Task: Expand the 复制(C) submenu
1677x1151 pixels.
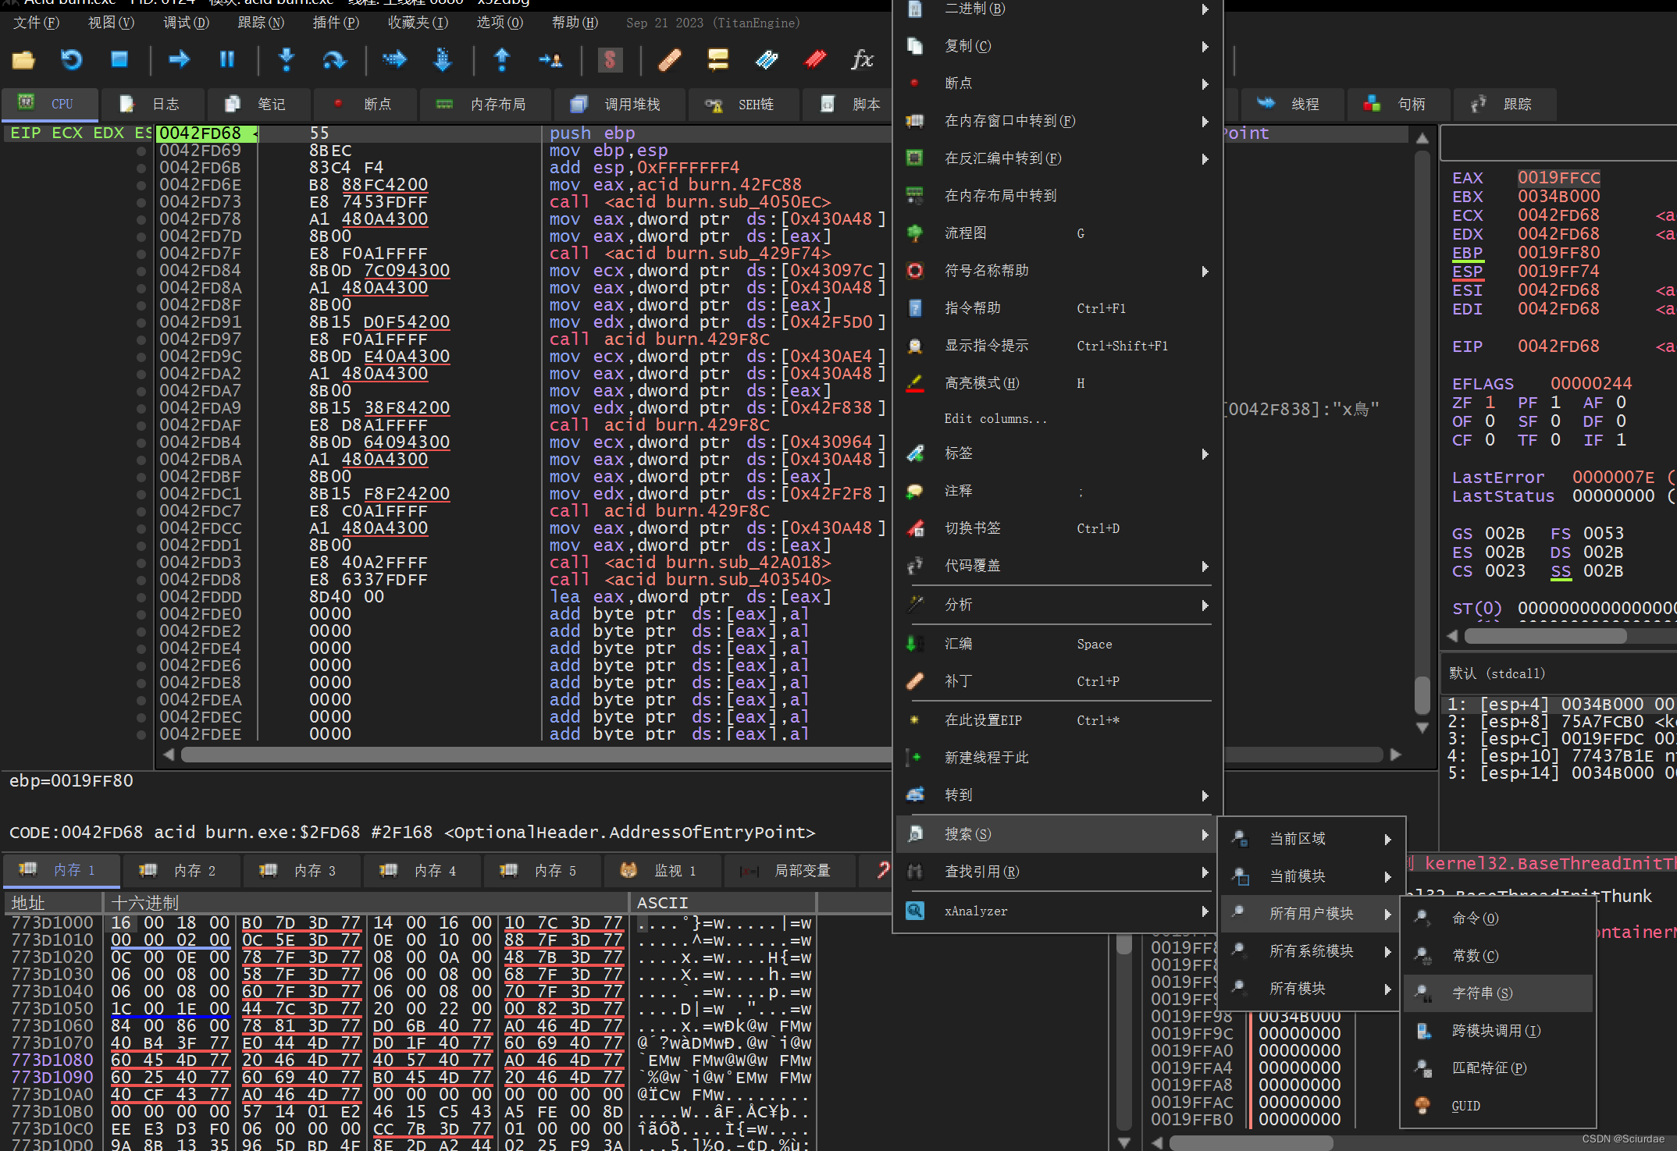Action: pos(1058,46)
